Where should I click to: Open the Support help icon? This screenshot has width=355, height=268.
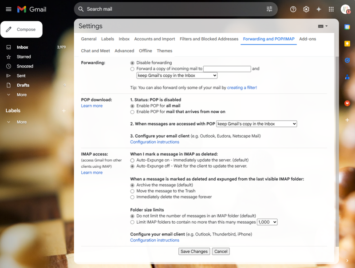(x=293, y=9)
